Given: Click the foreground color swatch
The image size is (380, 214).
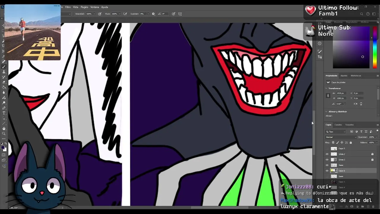Looking at the screenshot, I should point(3,147).
